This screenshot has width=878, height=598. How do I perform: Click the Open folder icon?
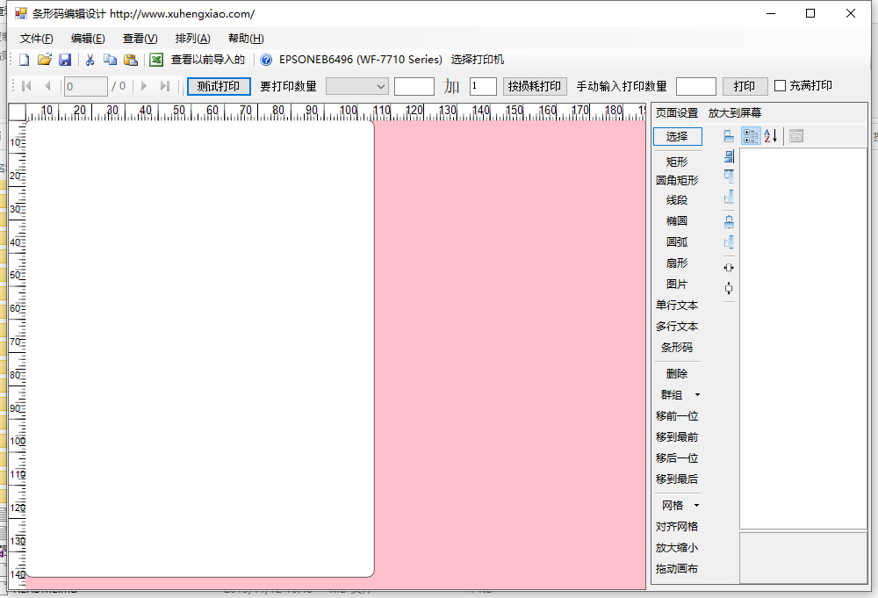[45, 60]
